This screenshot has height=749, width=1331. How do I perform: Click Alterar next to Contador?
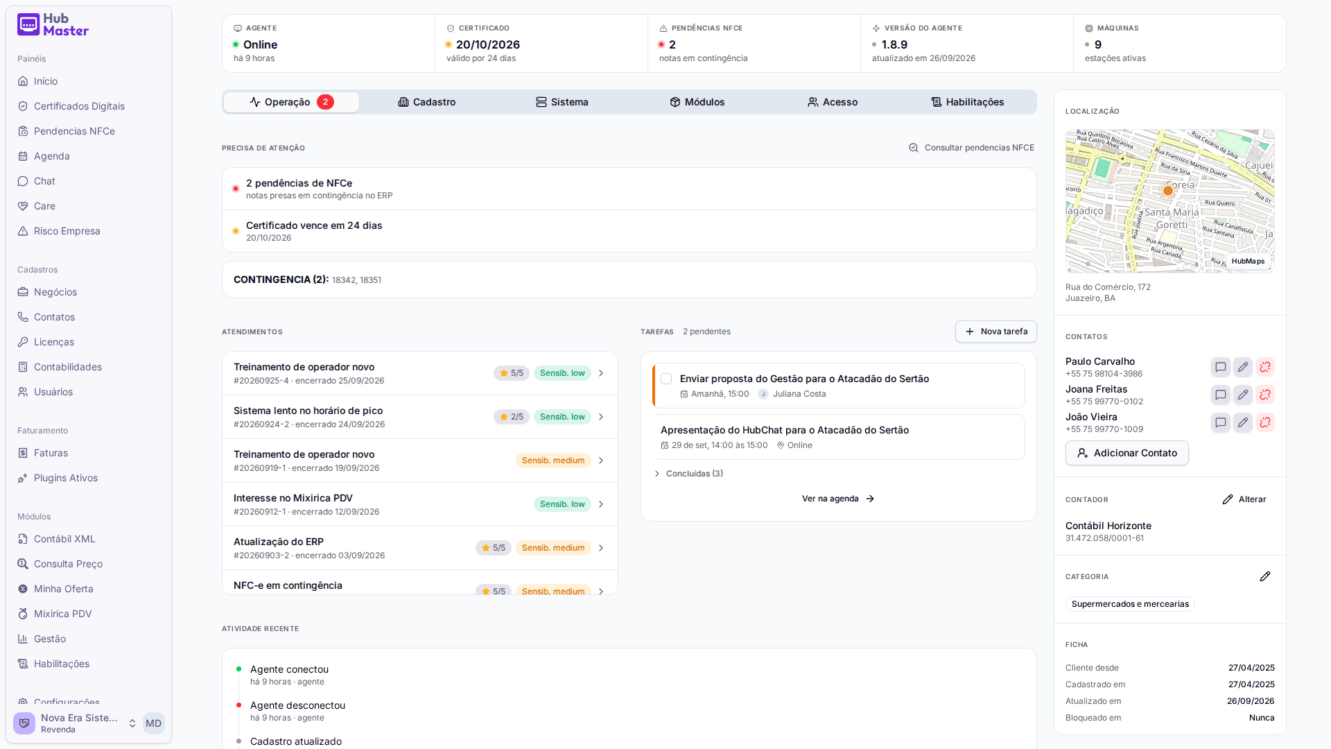coord(1244,499)
